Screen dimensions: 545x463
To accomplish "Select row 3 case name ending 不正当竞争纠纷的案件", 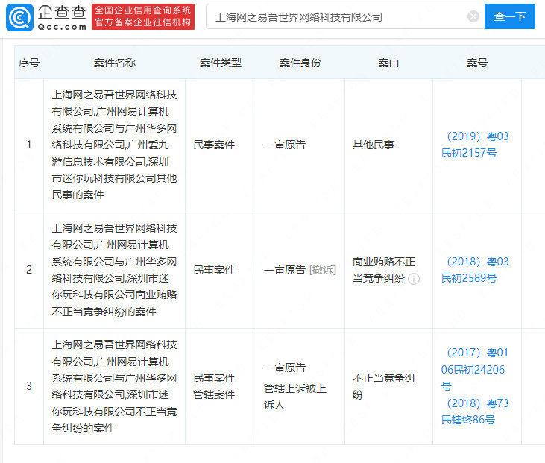I will (x=114, y=386).
